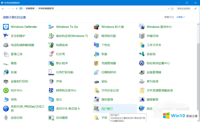This screenshot has height=122, width=200.
Task: Open the Windows 移动中心 icon
Action: pos(142,27)
